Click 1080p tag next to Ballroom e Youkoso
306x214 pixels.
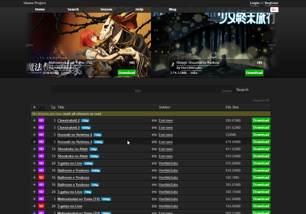tap(96, 171)
